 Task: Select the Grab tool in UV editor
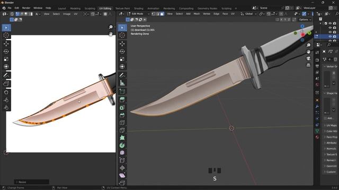pos(6,92)
